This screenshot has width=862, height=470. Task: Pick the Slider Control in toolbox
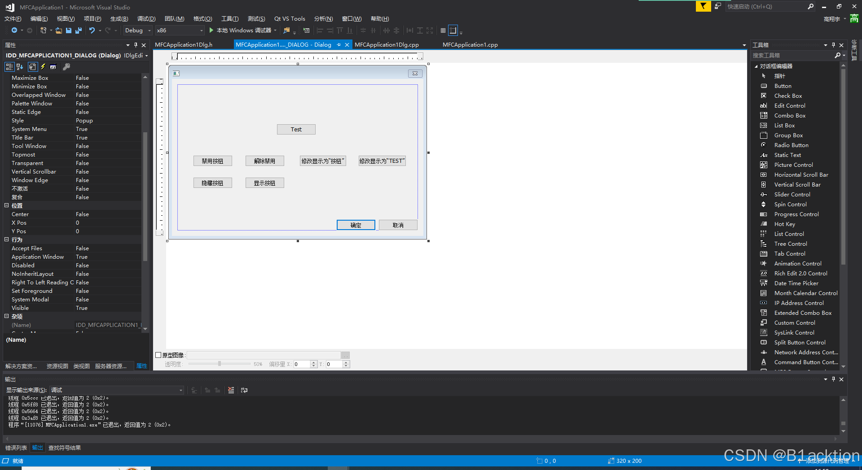tap(792, 195)
